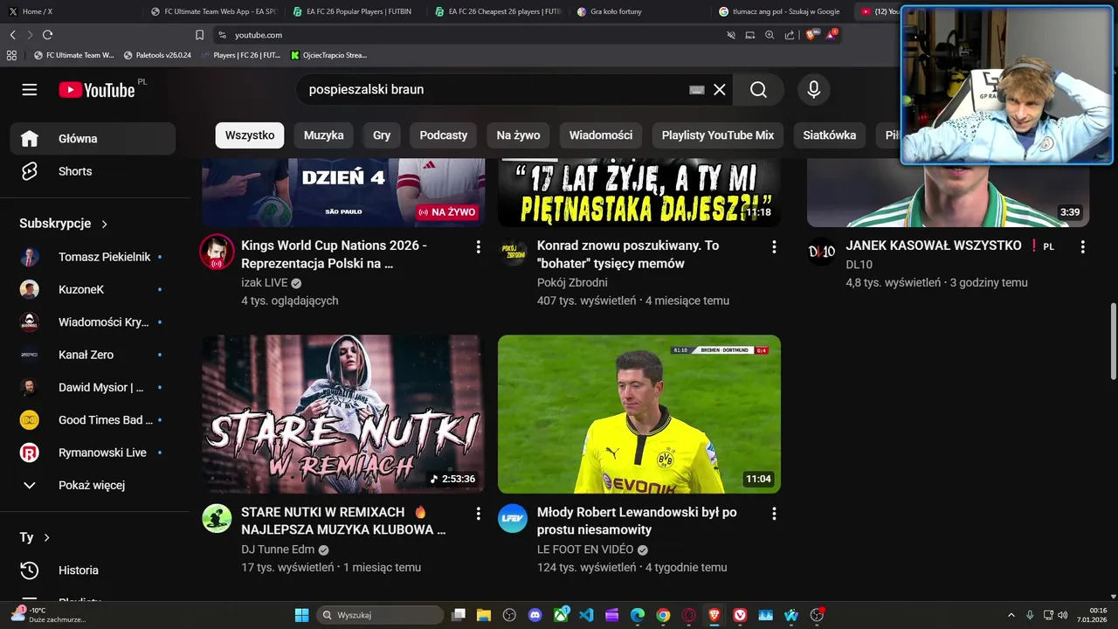Reload the page with the refresh icon
1118x629 pixels.
tap(47, 35)
